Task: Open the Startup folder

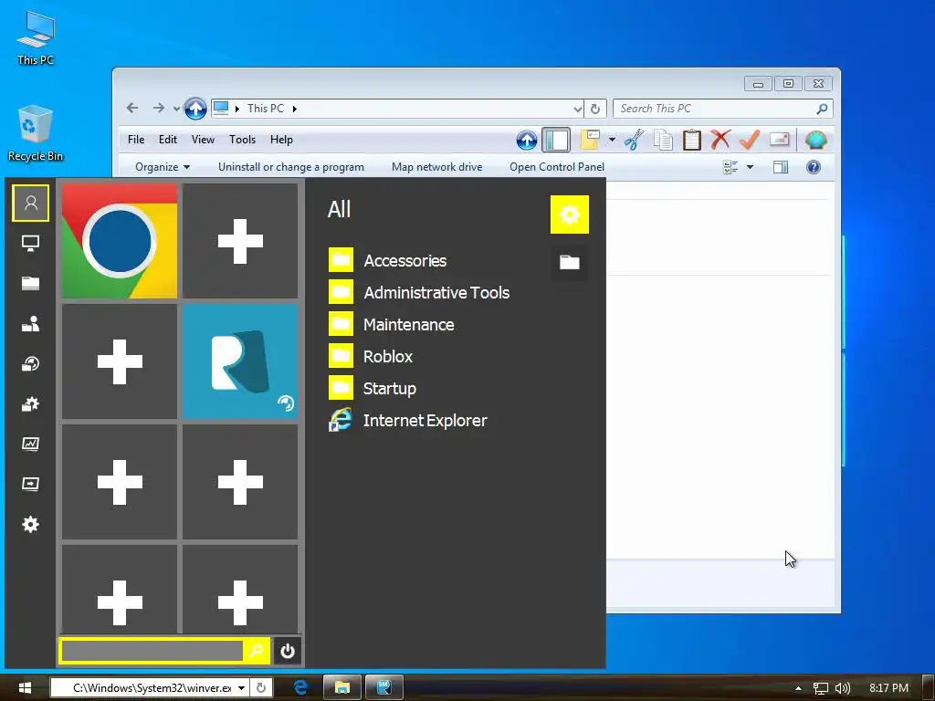Action: pos(373,389)
